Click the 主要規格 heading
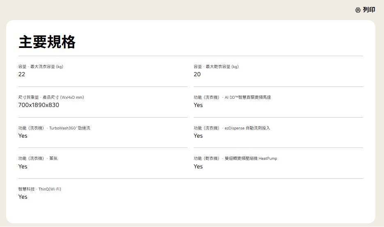 [47, 42]
